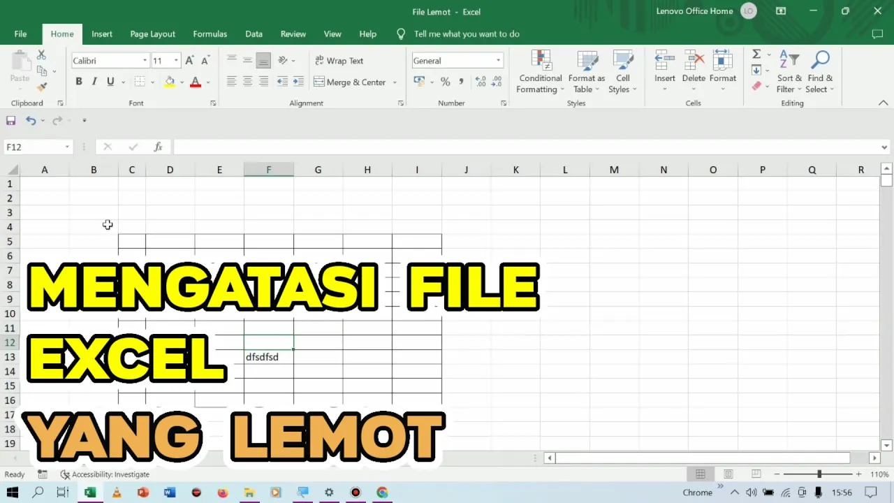Toggle Bold formatting
Screen dimensions: 894x503
79,82
